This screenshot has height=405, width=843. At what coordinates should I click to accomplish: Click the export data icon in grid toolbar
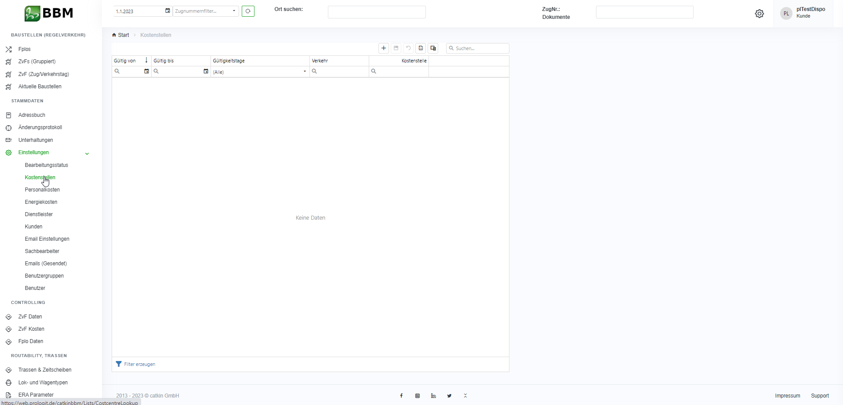pos(421,48)
